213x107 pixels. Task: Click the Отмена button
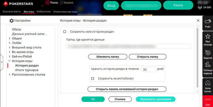click(x=120, y=99)
